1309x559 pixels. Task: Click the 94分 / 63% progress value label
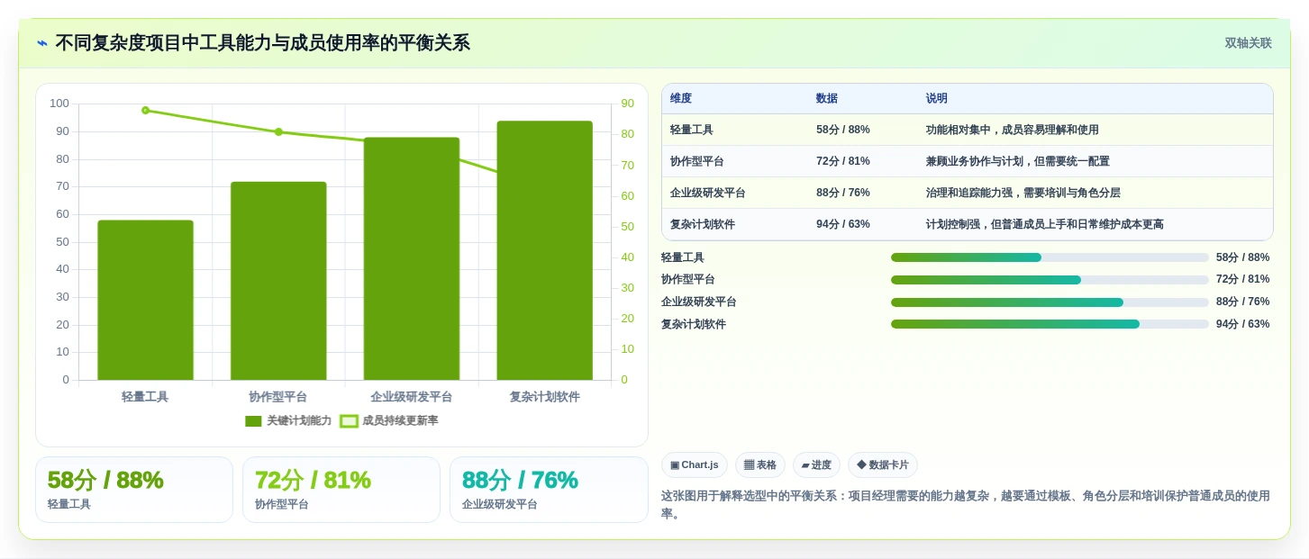point(1242,324)
